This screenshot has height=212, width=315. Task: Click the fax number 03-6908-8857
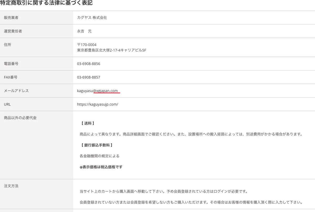coord(88,77)
